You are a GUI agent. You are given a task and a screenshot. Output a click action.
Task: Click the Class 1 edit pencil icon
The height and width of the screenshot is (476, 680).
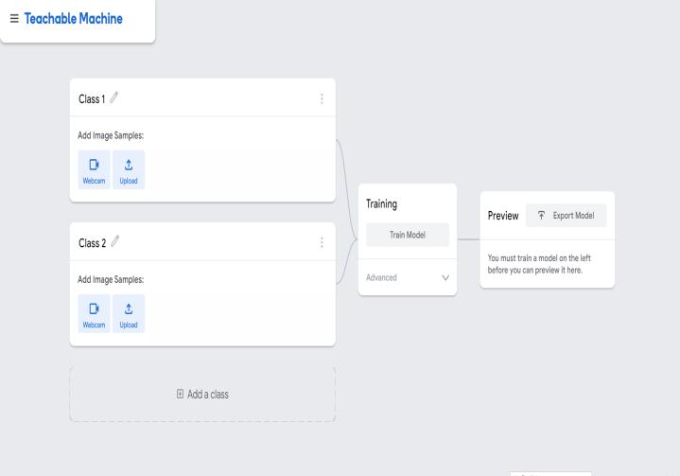click(114, 98)
